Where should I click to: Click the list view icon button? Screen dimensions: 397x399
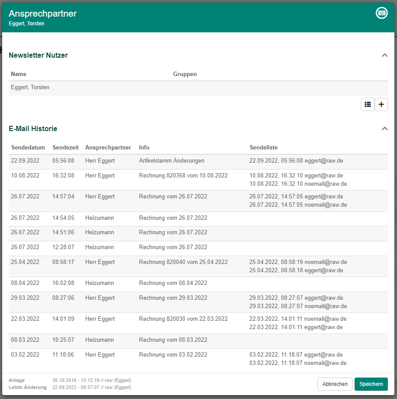(x=368, y=104)
